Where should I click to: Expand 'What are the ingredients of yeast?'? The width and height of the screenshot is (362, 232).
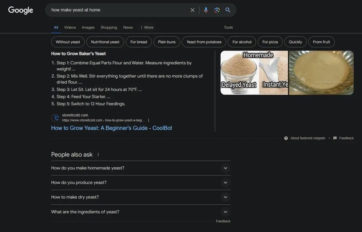click(225, 212)
